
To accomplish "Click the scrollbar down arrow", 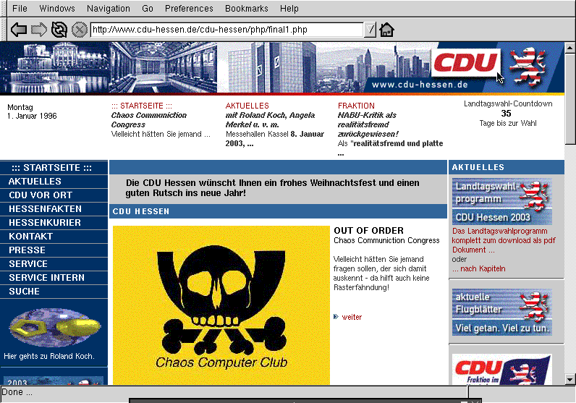I will point(569,380).
